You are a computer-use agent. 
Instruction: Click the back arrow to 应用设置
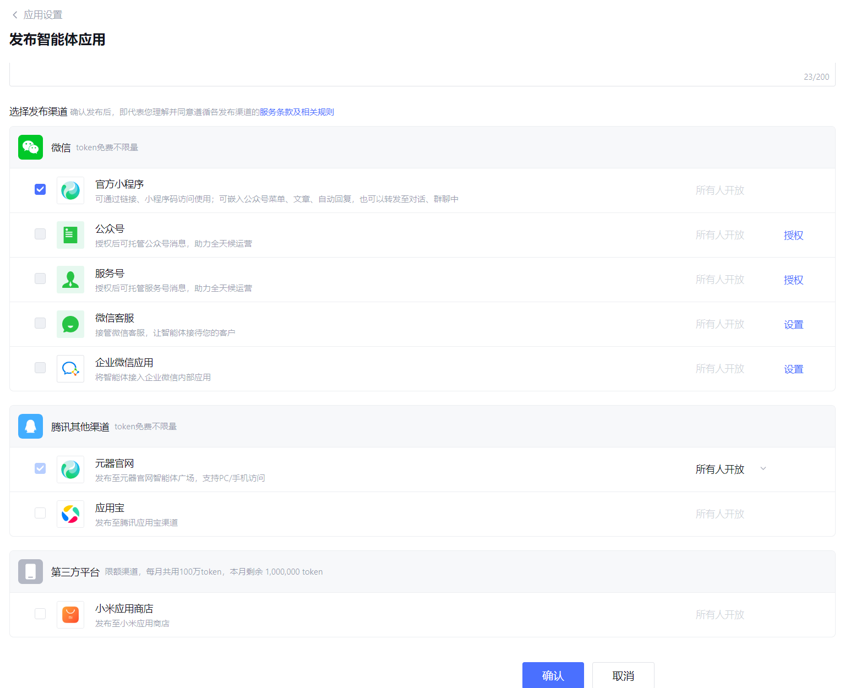click(x=14, y=14)
